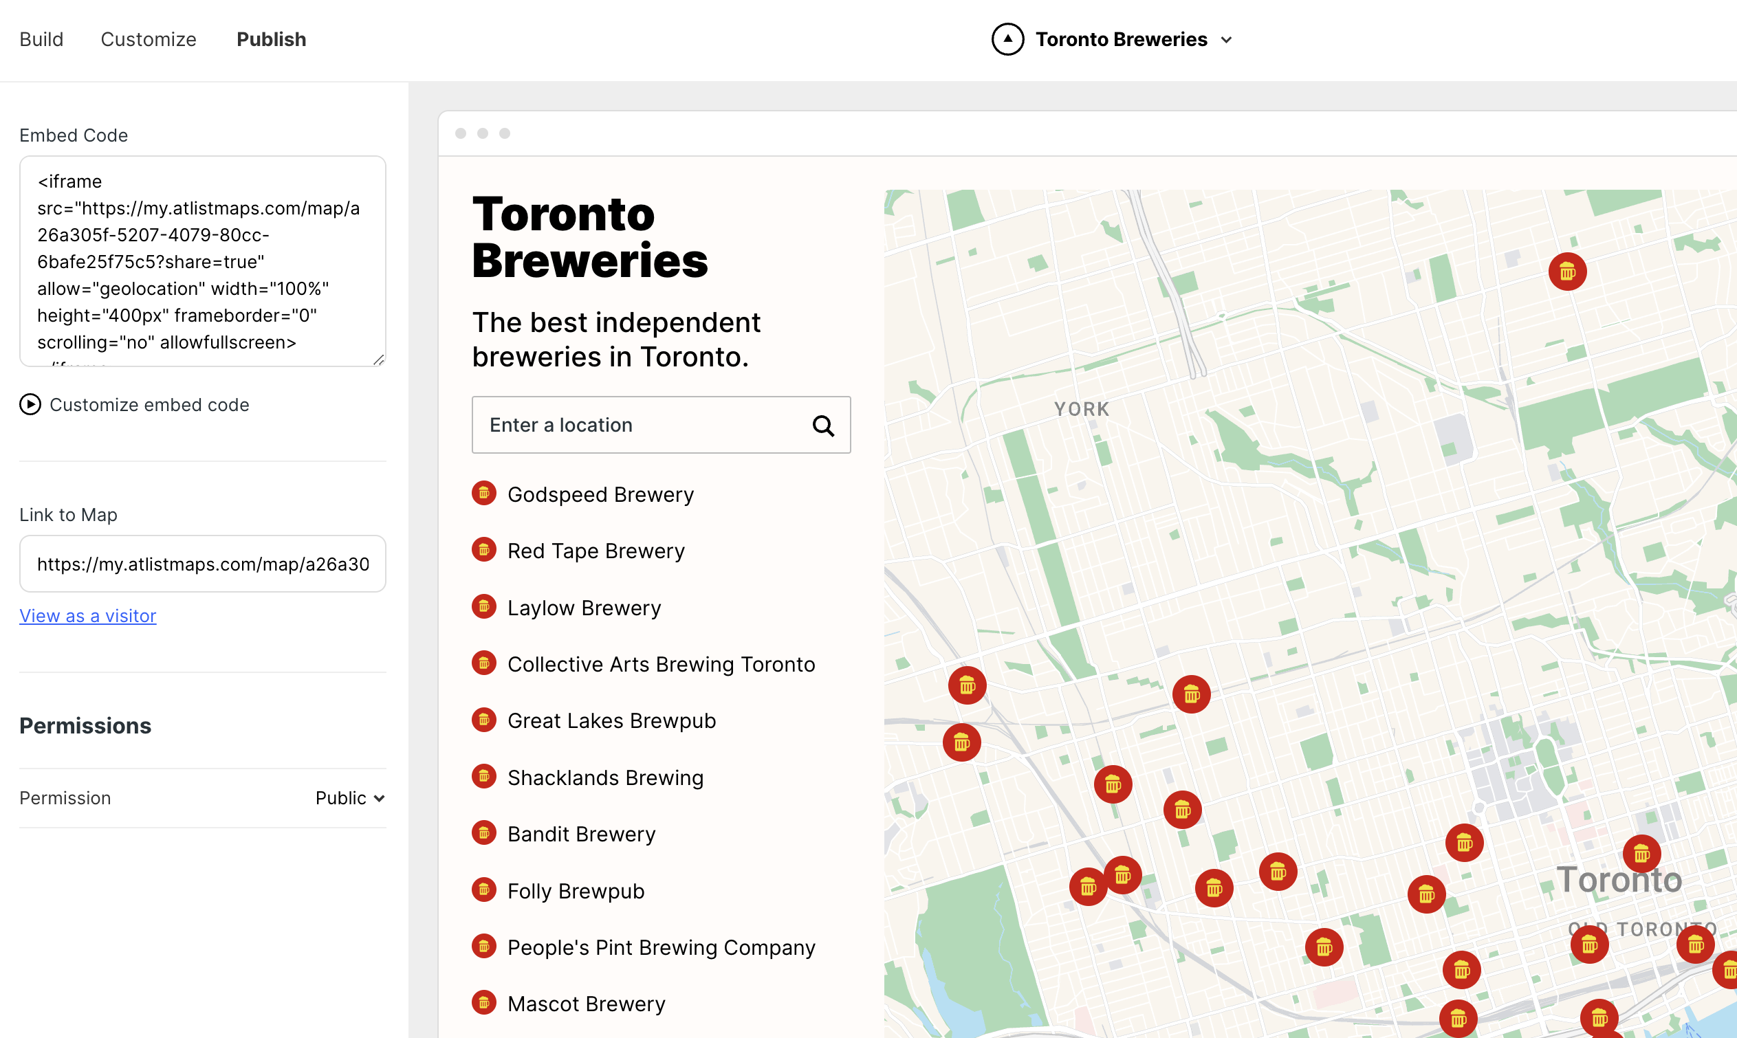This screenshot has width=1737, height=1038.
Task: Open the Build tab
Action: (41, 39)
